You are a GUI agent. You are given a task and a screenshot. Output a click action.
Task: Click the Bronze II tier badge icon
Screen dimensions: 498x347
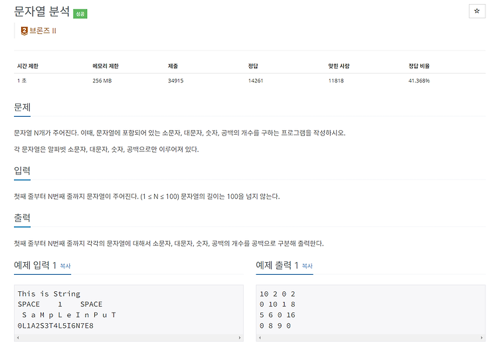click(x=24, y=31)
